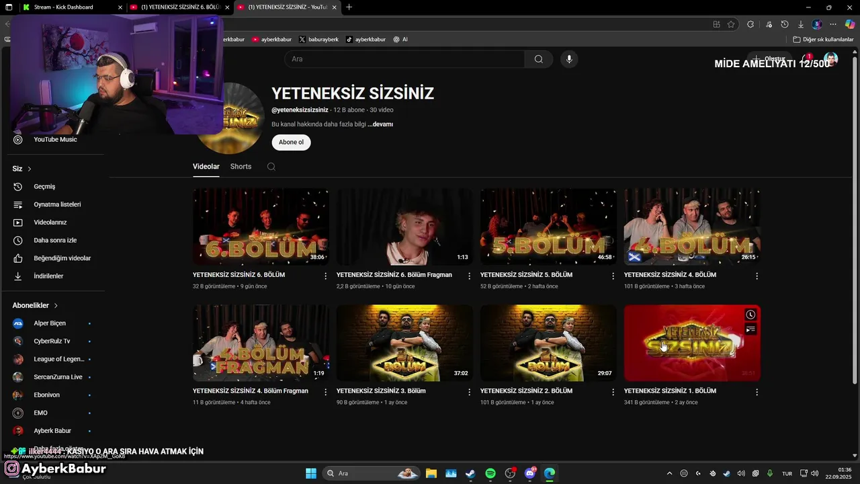860x484 pixels.
Task: Click the Windows Start button
Action: coord(311,473)
